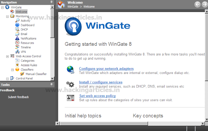Image resolution: width=208 pixels, height=131 pixels.
Task: Click navigation tree scroll down arrow
Action: pos(52,78)
